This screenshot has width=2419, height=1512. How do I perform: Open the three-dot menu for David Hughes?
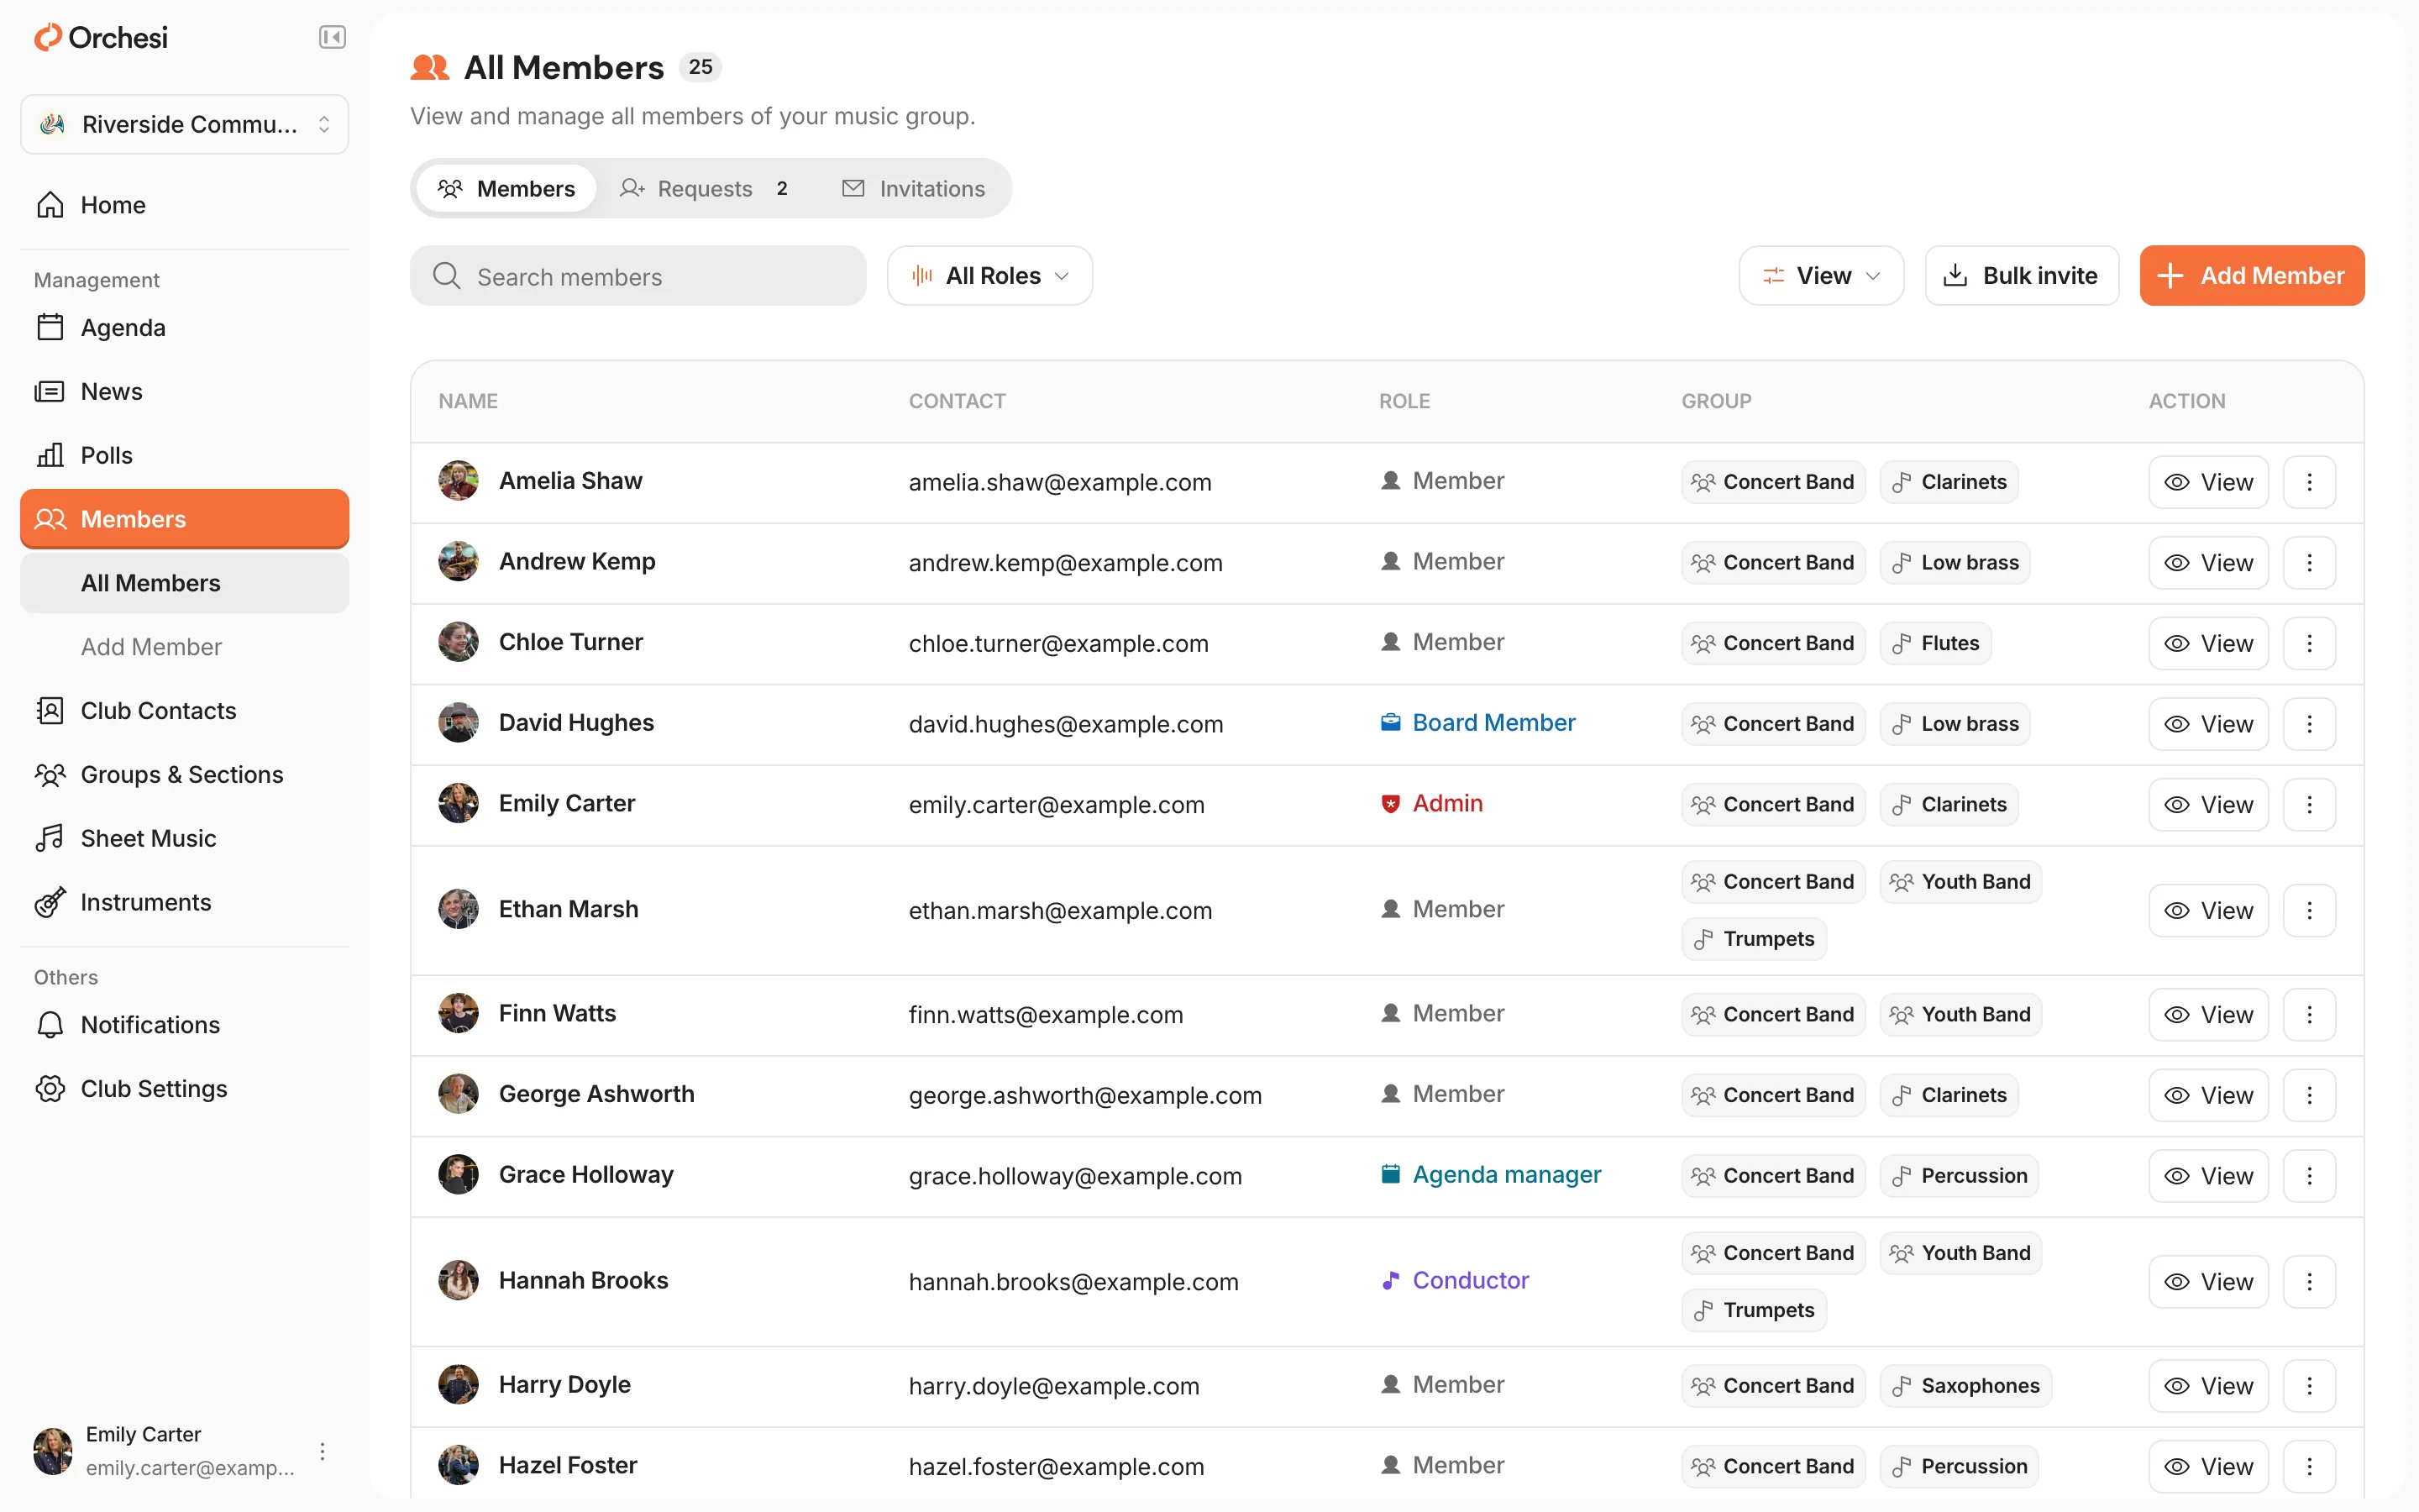(2309, 724)
